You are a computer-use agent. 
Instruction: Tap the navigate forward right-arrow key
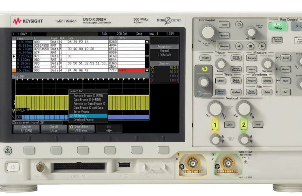coord(262,46)
